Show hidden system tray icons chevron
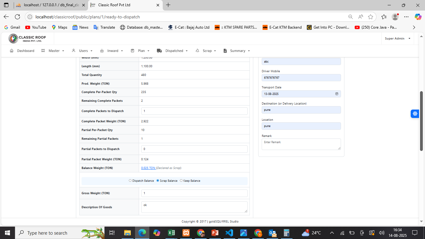 pyautogui.click(x=332, y=233)
